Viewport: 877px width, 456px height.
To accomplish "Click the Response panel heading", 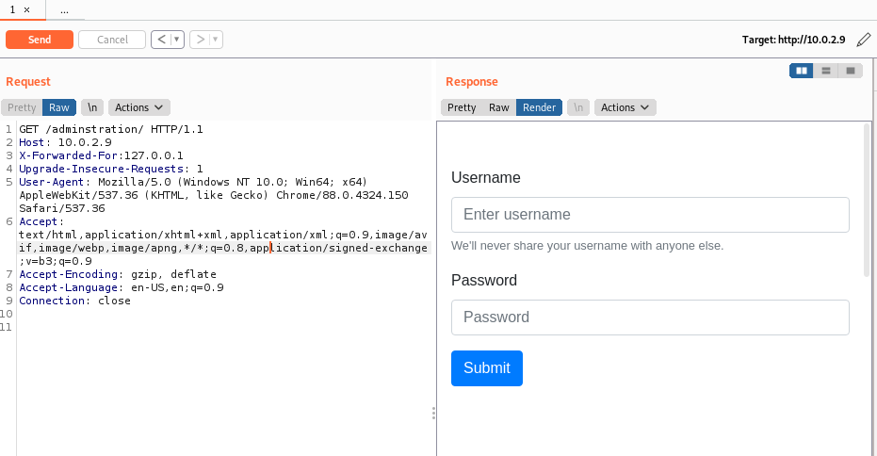I will tap(472, 82).
